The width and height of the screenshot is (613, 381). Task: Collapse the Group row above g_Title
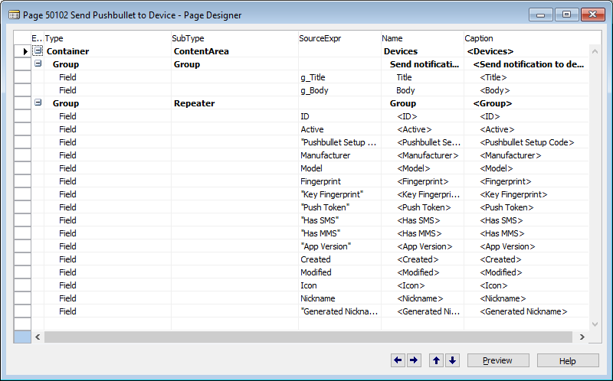(38, 64)
